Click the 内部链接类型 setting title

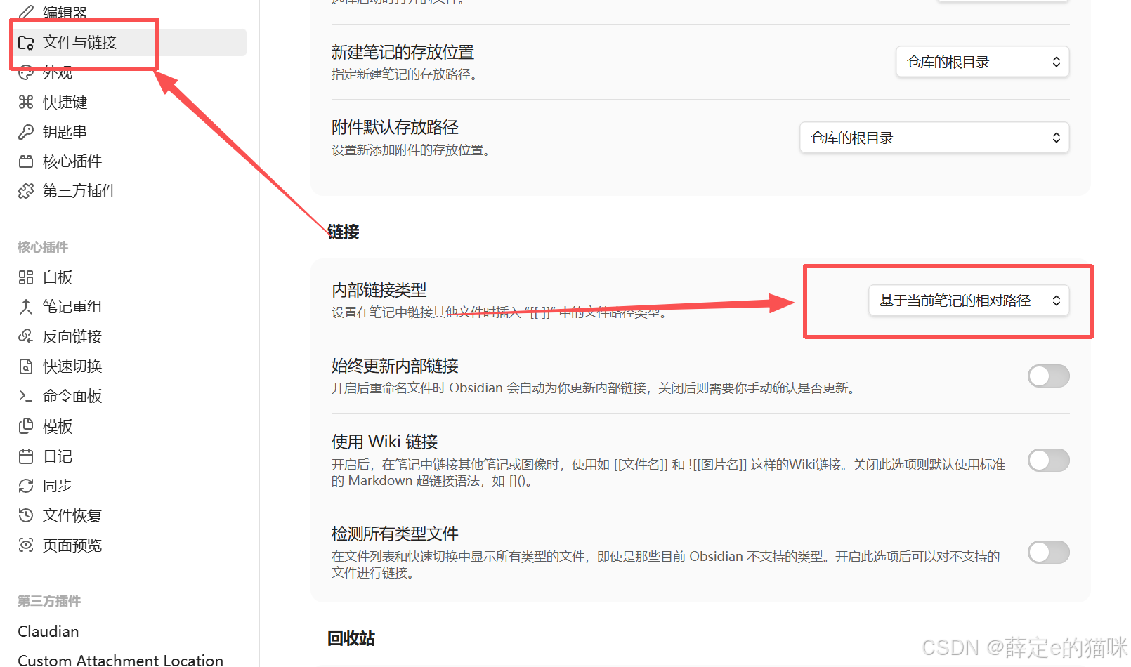(x=379, y=290)
